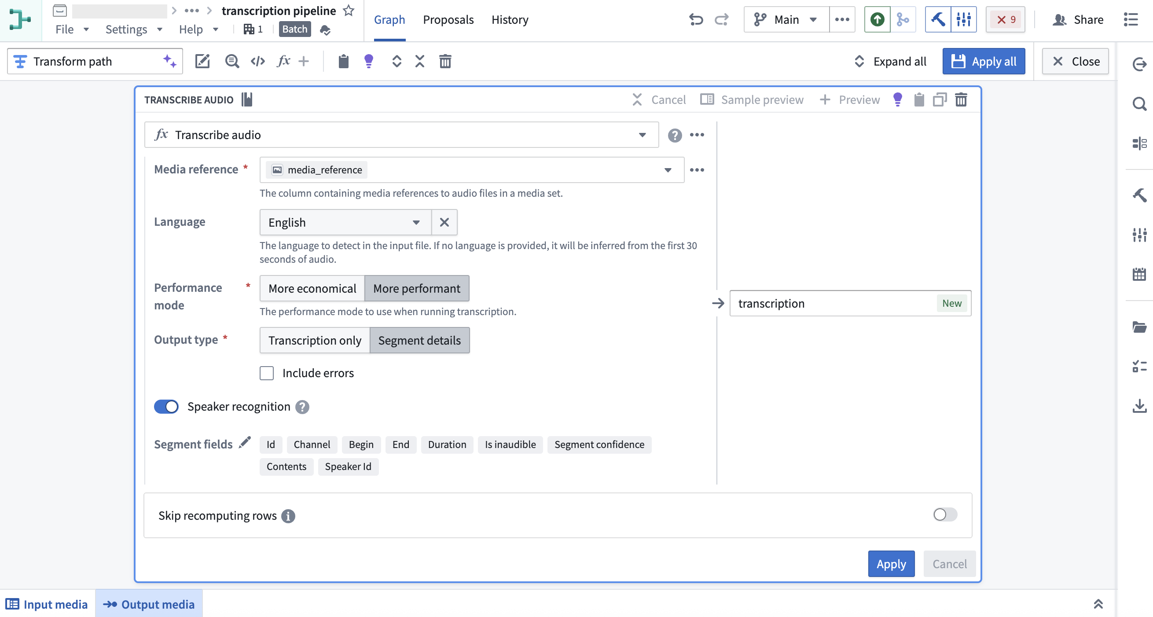Open the download icon in right sidebar
Screen dimensions: 1153x617
coord(1139,406)
